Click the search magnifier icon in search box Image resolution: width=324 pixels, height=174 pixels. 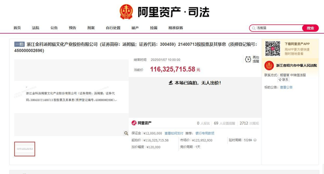tap(254, 28)
